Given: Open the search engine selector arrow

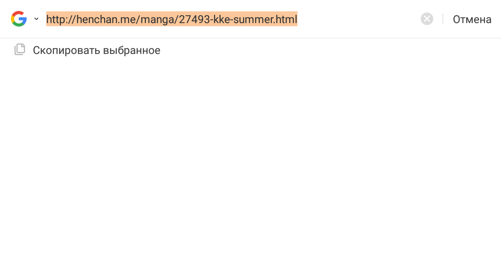Looking at the screenshot, I should coord(36,19).
